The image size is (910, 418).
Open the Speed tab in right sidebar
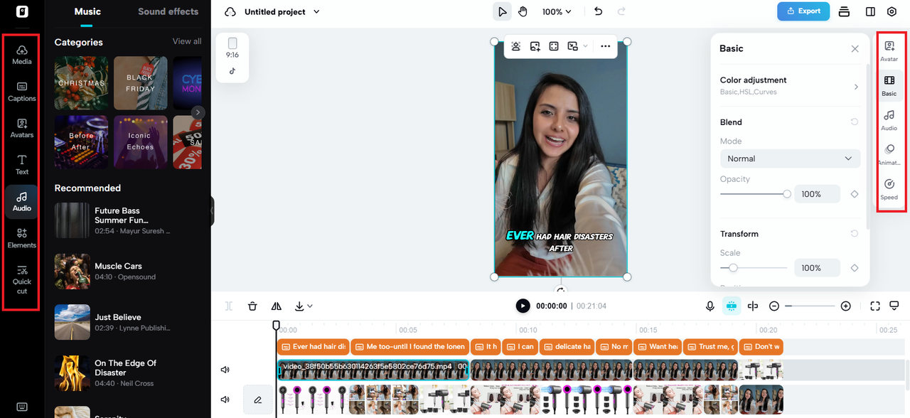[x=889, y=190]
